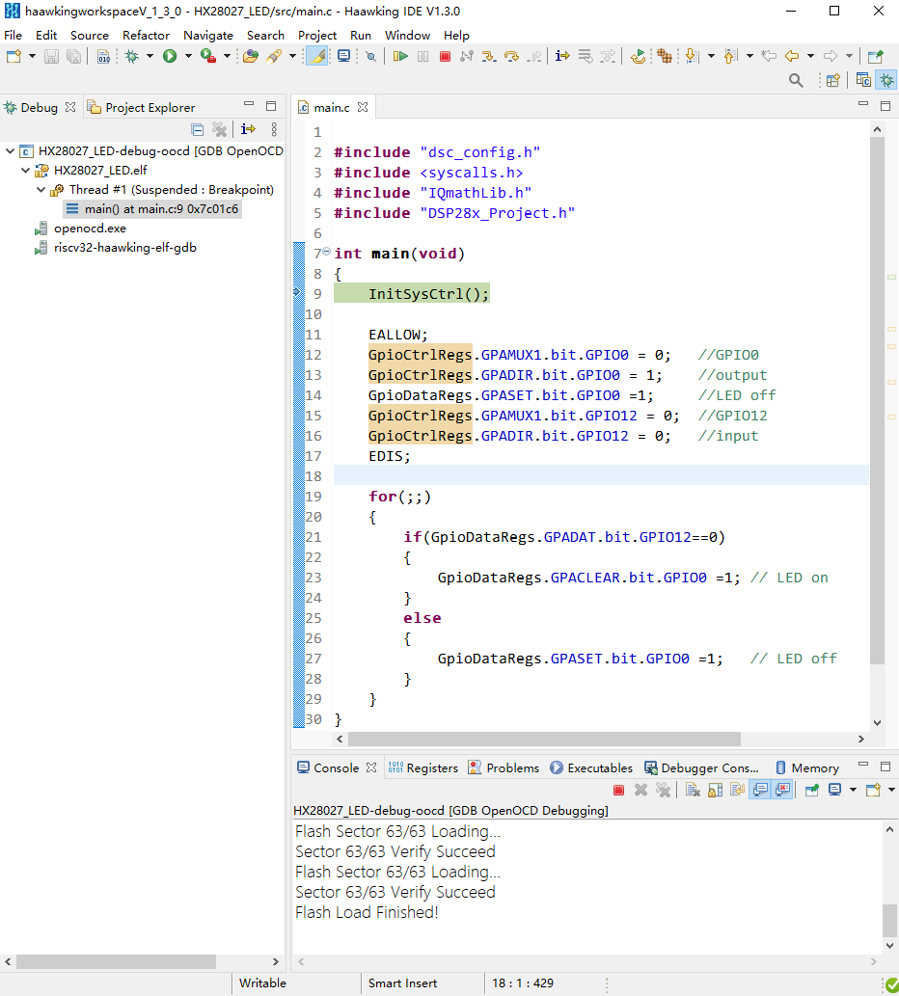Switch to the Executables tab
Image resolution: width=899 pixels, height=996 pixels.
tap(591, 767)
